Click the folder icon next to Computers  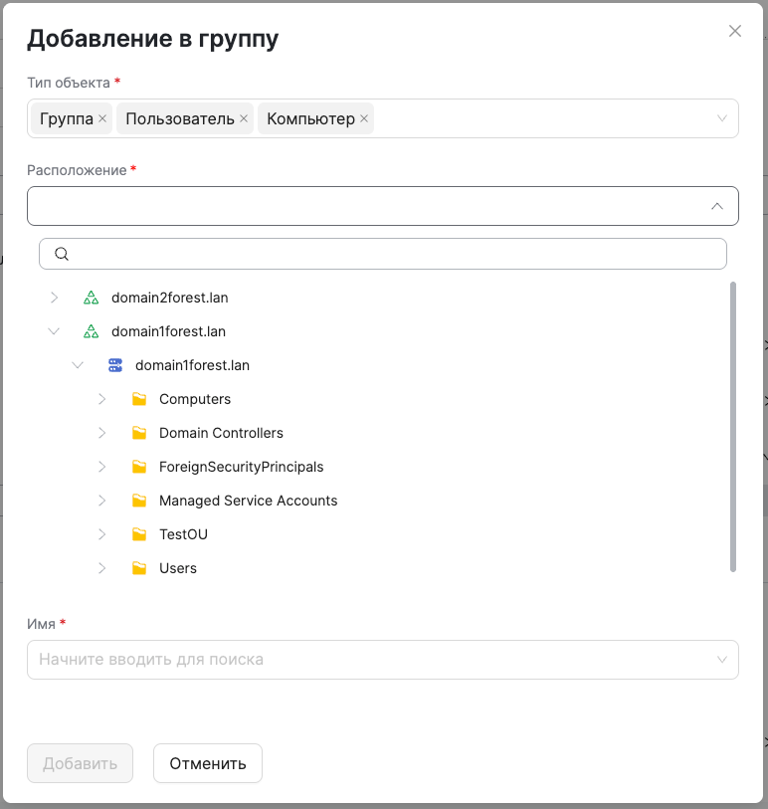pos(140,398)
